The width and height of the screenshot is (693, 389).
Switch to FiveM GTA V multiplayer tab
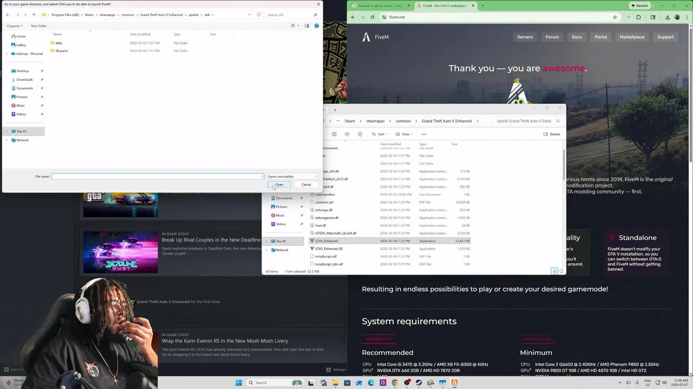[444, 6]
